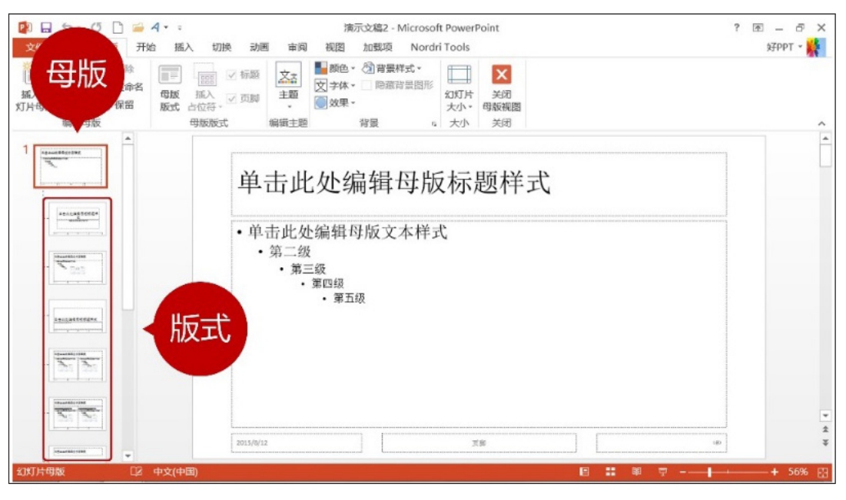Image resolution: width=846 pixels, height=500 pixels.
Task: Toggle the 页脚 (Footers) checkbox
Action: [243, 98]
